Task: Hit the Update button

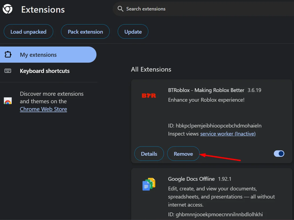Action: tap(133, 32)
